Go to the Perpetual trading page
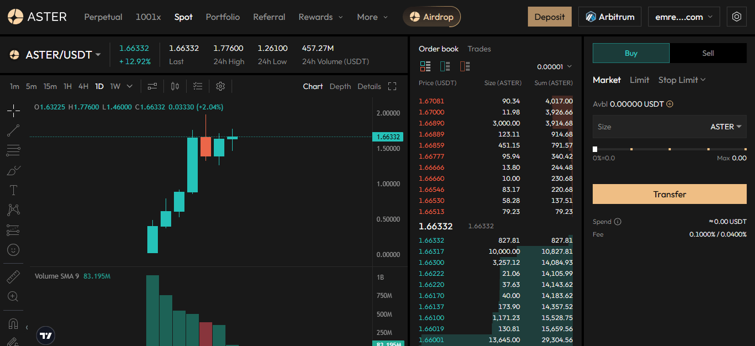The image size is (755, 346). click(103, 17)
